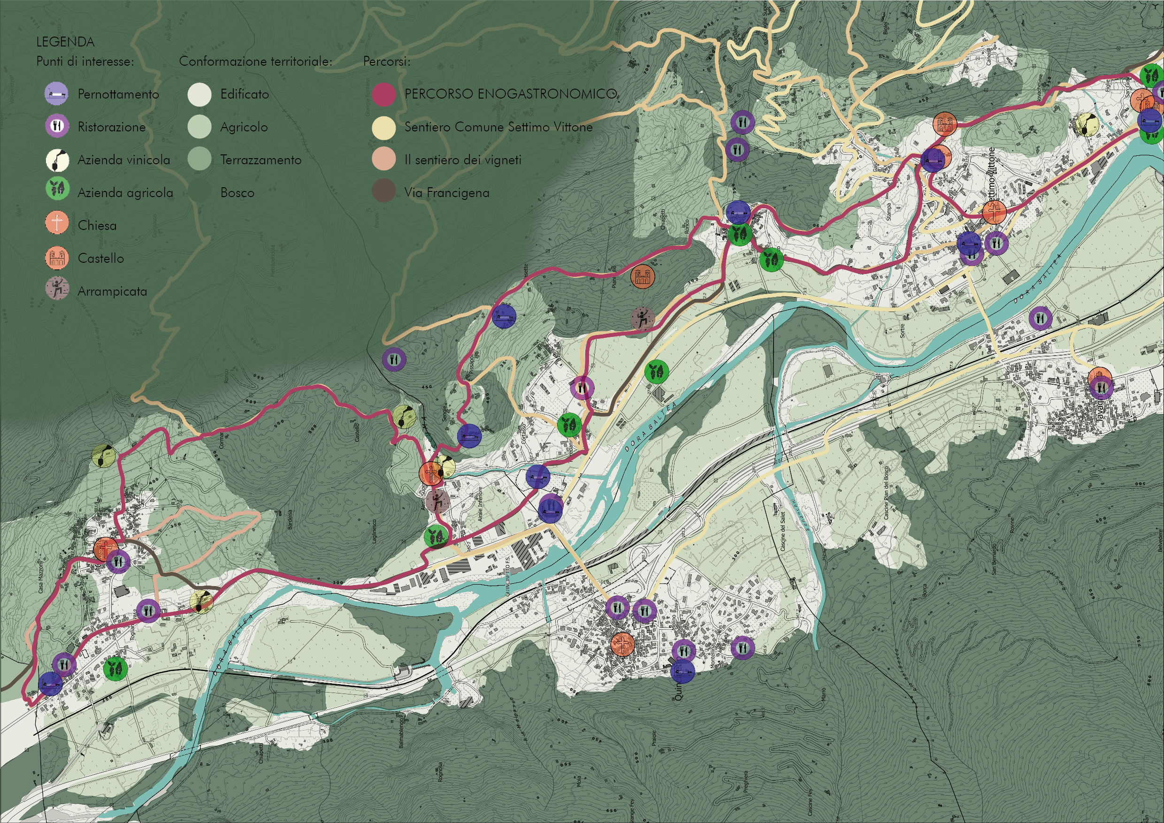Click the magenta Percorso Enogastronomico swatch
This screenshot has width=1164, height=823.
384,94
